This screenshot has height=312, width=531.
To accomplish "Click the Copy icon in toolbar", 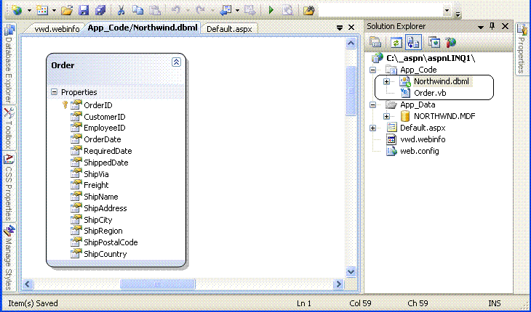I will (137, 10).
